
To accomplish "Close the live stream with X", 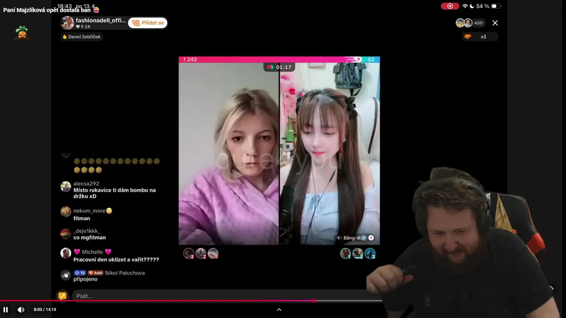I will 495,23.
